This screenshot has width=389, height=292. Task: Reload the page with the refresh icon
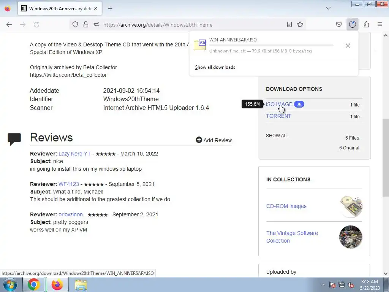pos(36,25)
